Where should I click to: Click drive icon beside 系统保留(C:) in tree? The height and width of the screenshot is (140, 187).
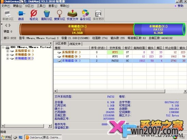[12, 51]
